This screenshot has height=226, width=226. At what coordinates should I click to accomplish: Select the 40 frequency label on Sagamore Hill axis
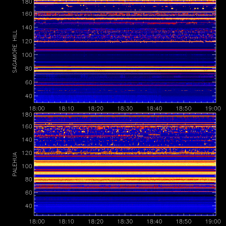pos(29,96)
